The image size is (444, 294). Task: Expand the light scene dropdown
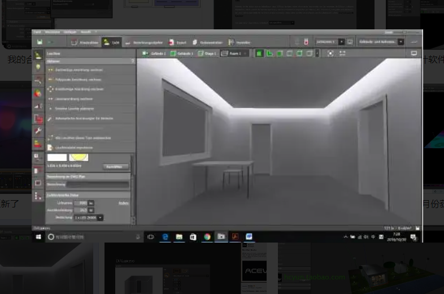342,42
